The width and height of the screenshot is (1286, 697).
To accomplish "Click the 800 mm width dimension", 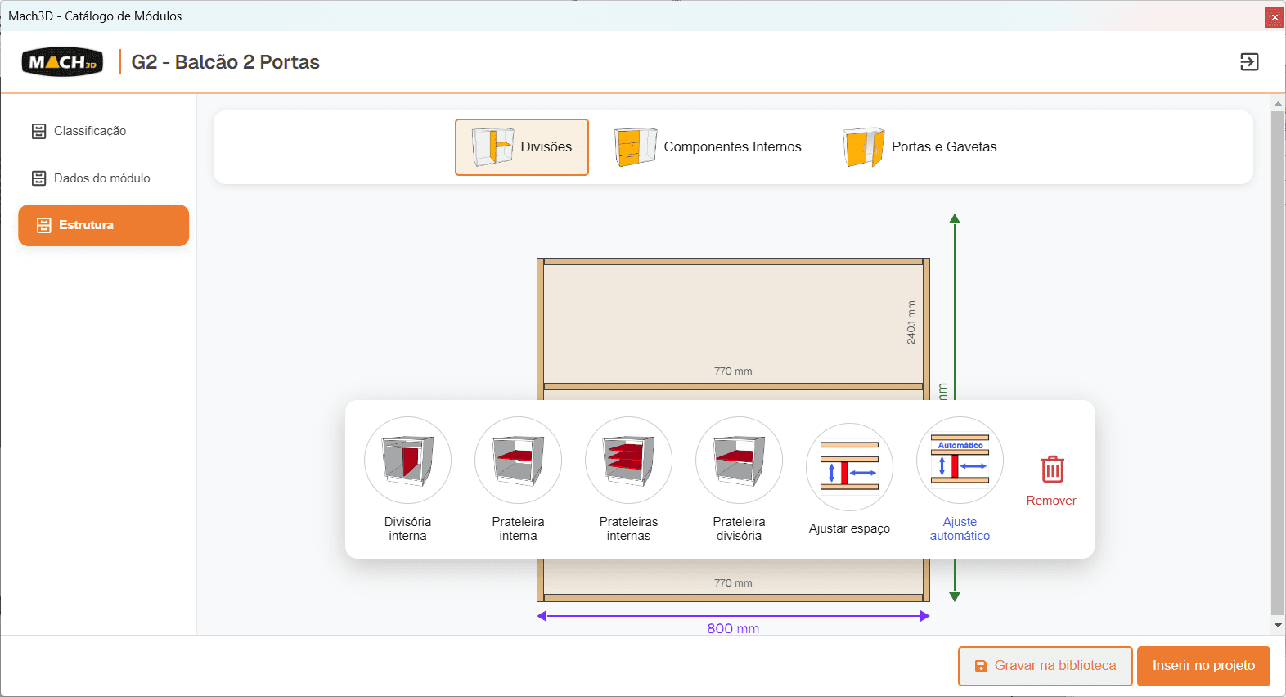I will pos(733,628).
